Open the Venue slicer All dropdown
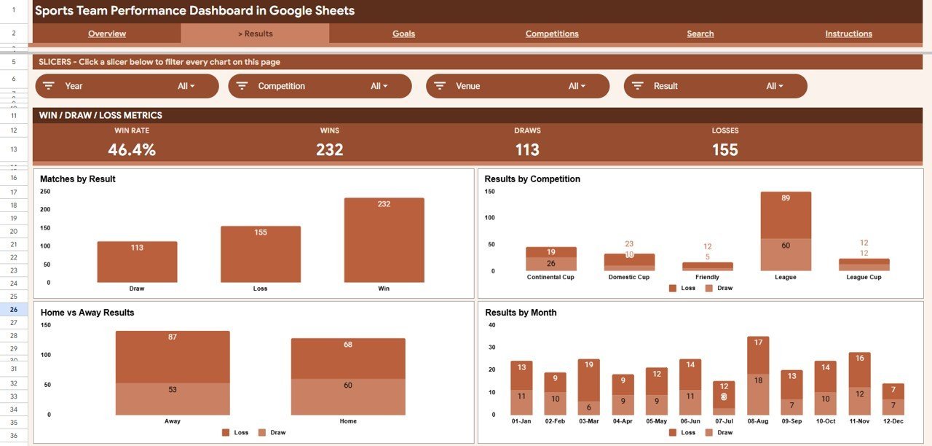Viewport: 932px width, 446px height. 577,86
